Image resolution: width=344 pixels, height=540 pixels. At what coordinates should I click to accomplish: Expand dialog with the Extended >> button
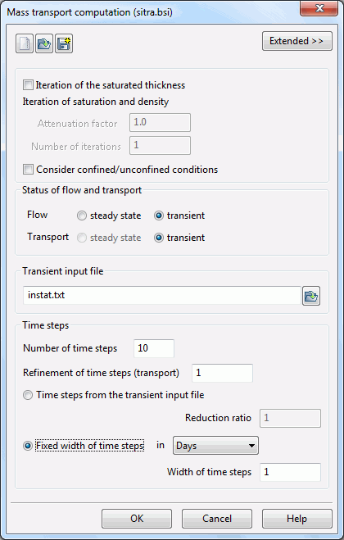[297, 41]
